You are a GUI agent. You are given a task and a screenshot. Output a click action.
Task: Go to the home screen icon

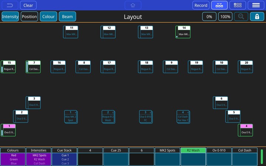(x=133, y=5)
